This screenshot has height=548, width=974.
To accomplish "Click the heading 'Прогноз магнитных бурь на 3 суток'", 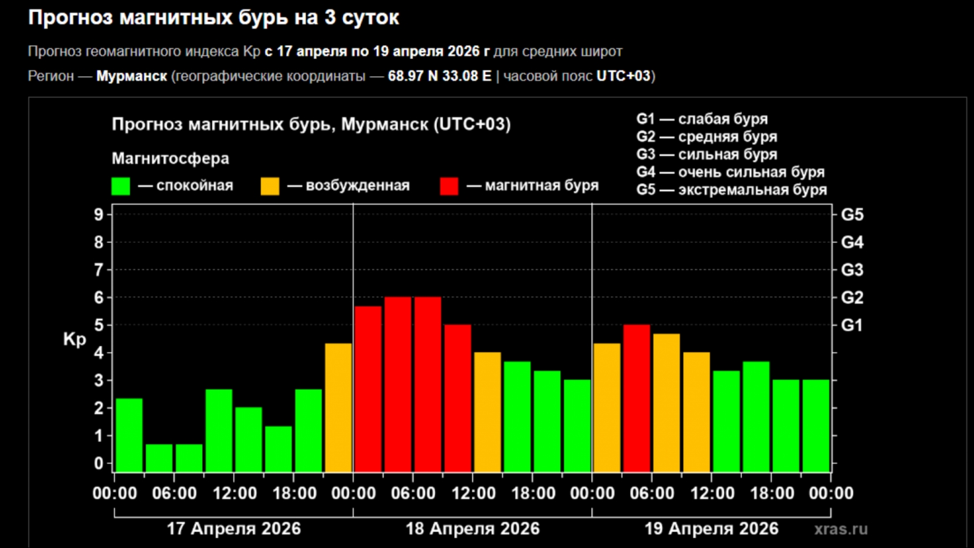I will 214,18.
